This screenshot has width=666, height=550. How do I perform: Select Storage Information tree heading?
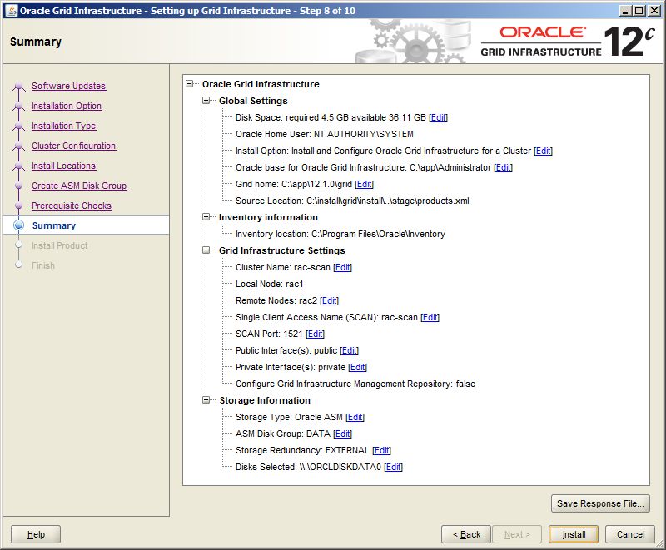pos(265,400)
